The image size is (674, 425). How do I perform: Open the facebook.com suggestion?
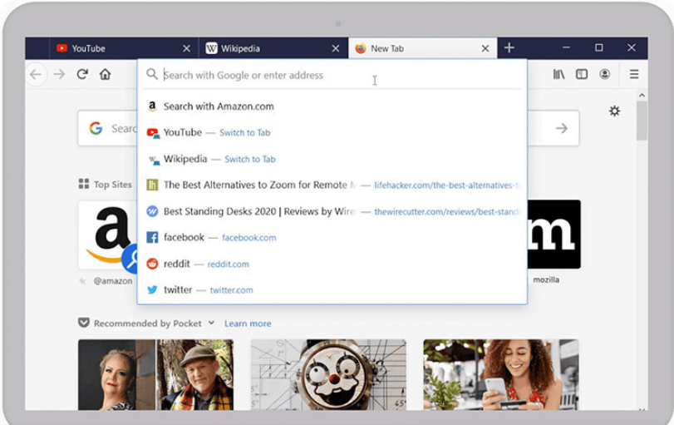click(332, 237)
